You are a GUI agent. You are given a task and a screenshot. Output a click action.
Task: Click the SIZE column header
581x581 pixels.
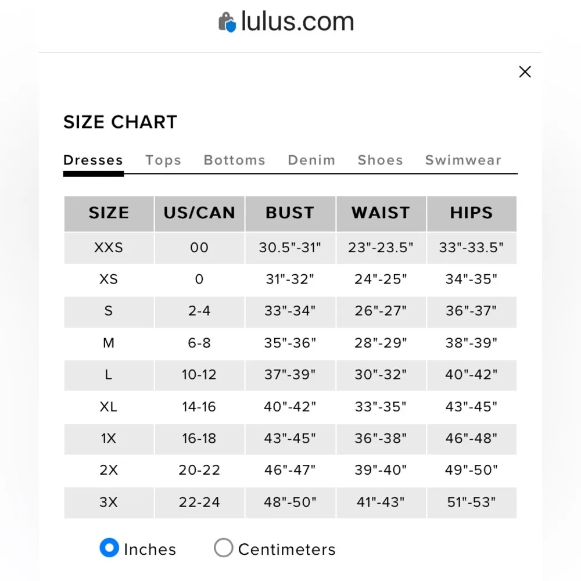pyautogui.click(x=109, y=213)
